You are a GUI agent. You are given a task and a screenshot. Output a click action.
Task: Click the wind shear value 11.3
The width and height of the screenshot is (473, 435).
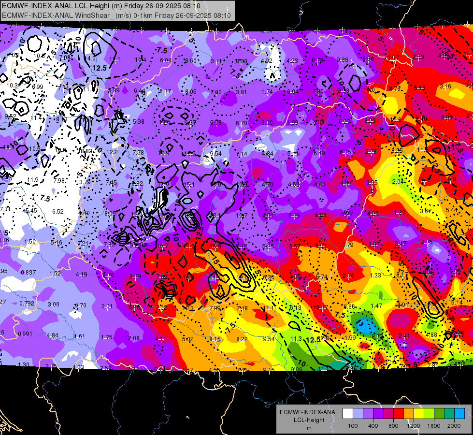[296, 339]
